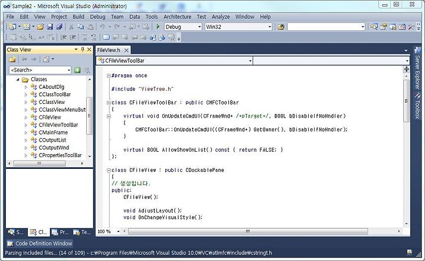Image resolution: width=425 pixels, height=261 pixels.
Task: Open the empty Find combo box dropdown
Action: (362, 27)
